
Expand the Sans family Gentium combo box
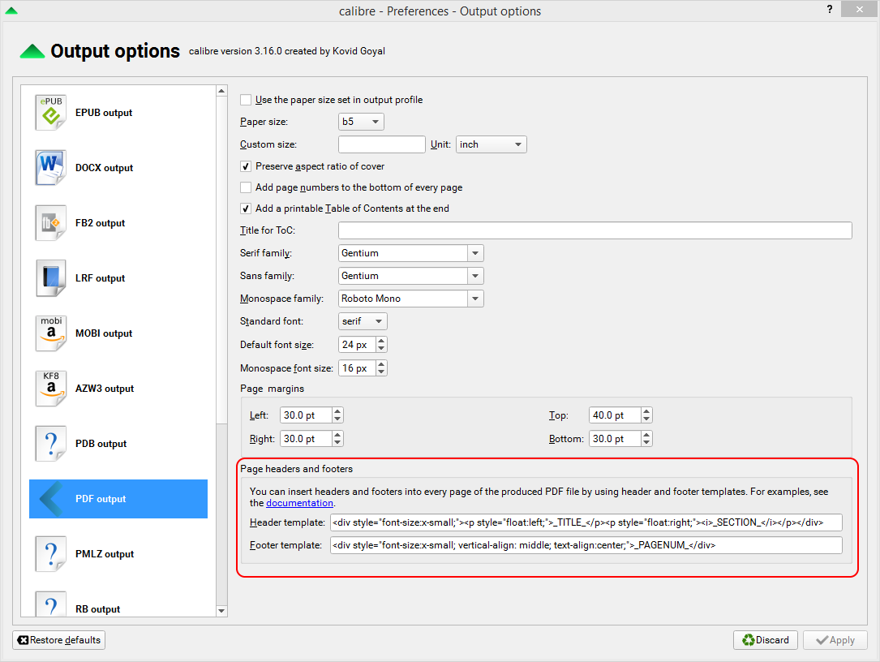(x=475, y=277)
